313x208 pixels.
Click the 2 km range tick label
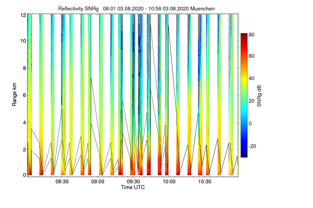[24, 150]
